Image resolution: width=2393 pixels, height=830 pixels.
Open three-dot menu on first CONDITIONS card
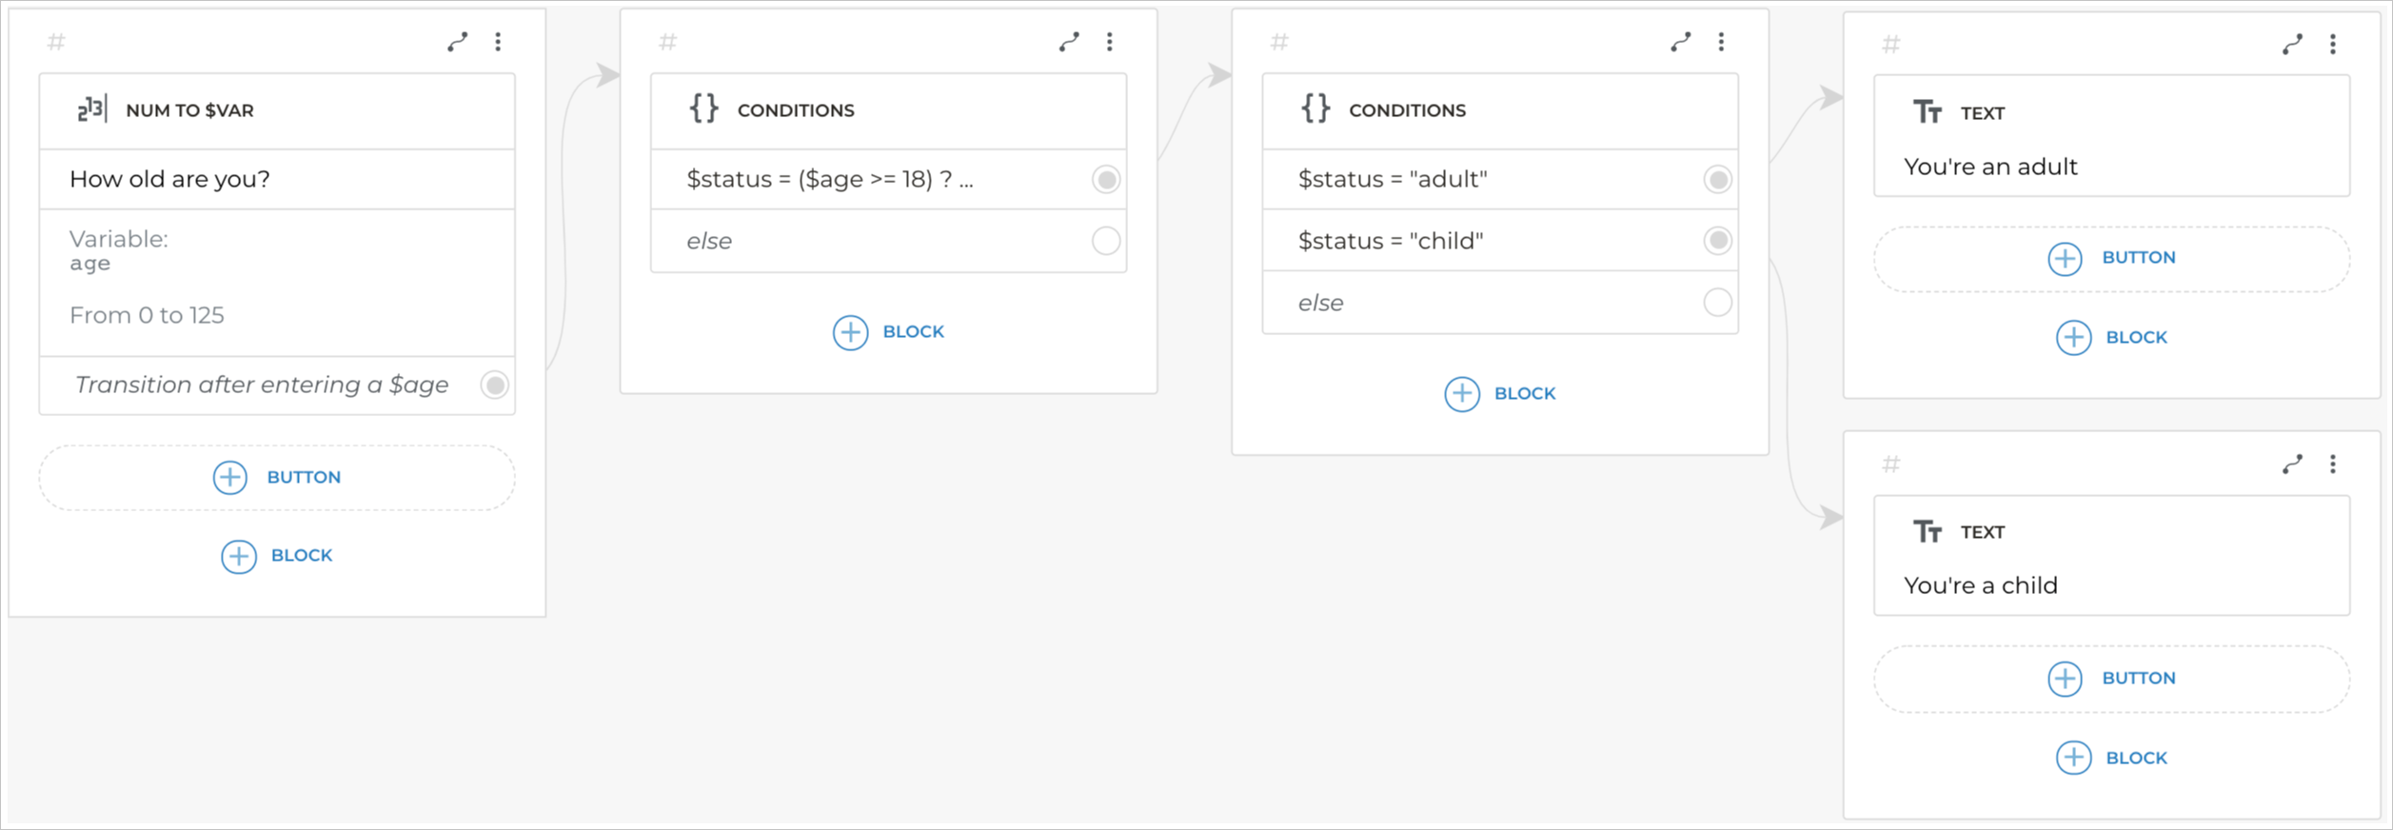point(1109,42)
